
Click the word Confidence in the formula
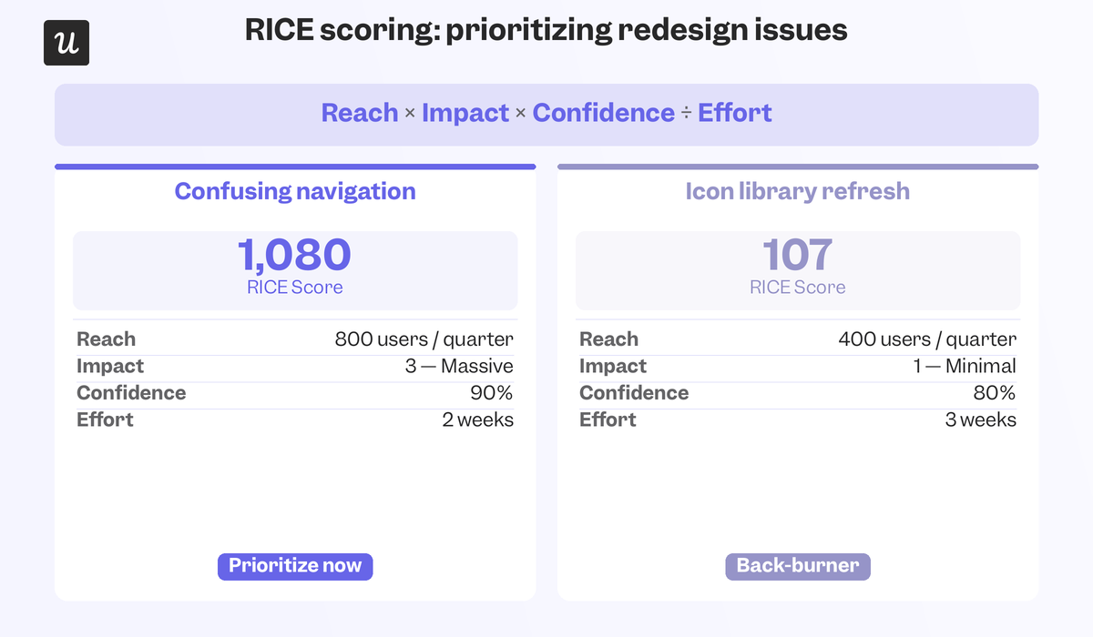[604, 113]
